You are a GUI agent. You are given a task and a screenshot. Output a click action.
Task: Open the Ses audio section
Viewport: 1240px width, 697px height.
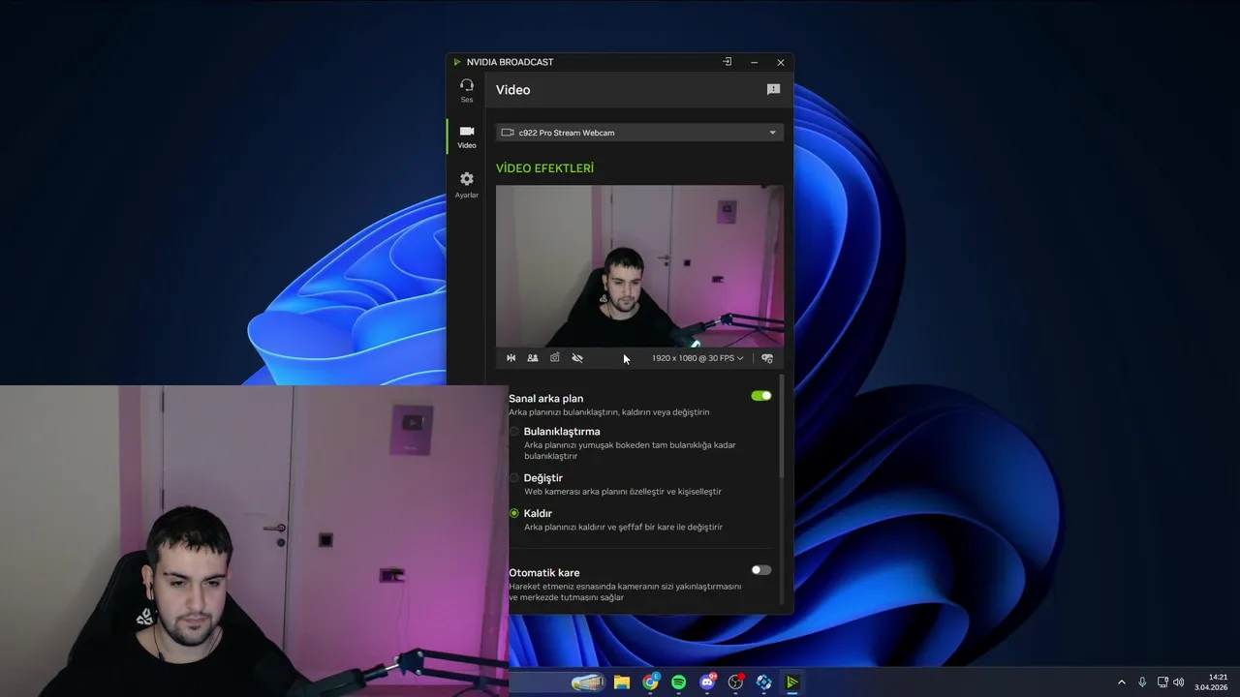point(467,90)
